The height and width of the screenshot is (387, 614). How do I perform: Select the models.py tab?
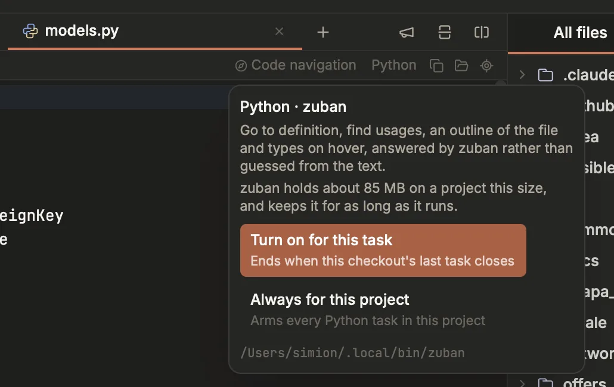(154, 32)
